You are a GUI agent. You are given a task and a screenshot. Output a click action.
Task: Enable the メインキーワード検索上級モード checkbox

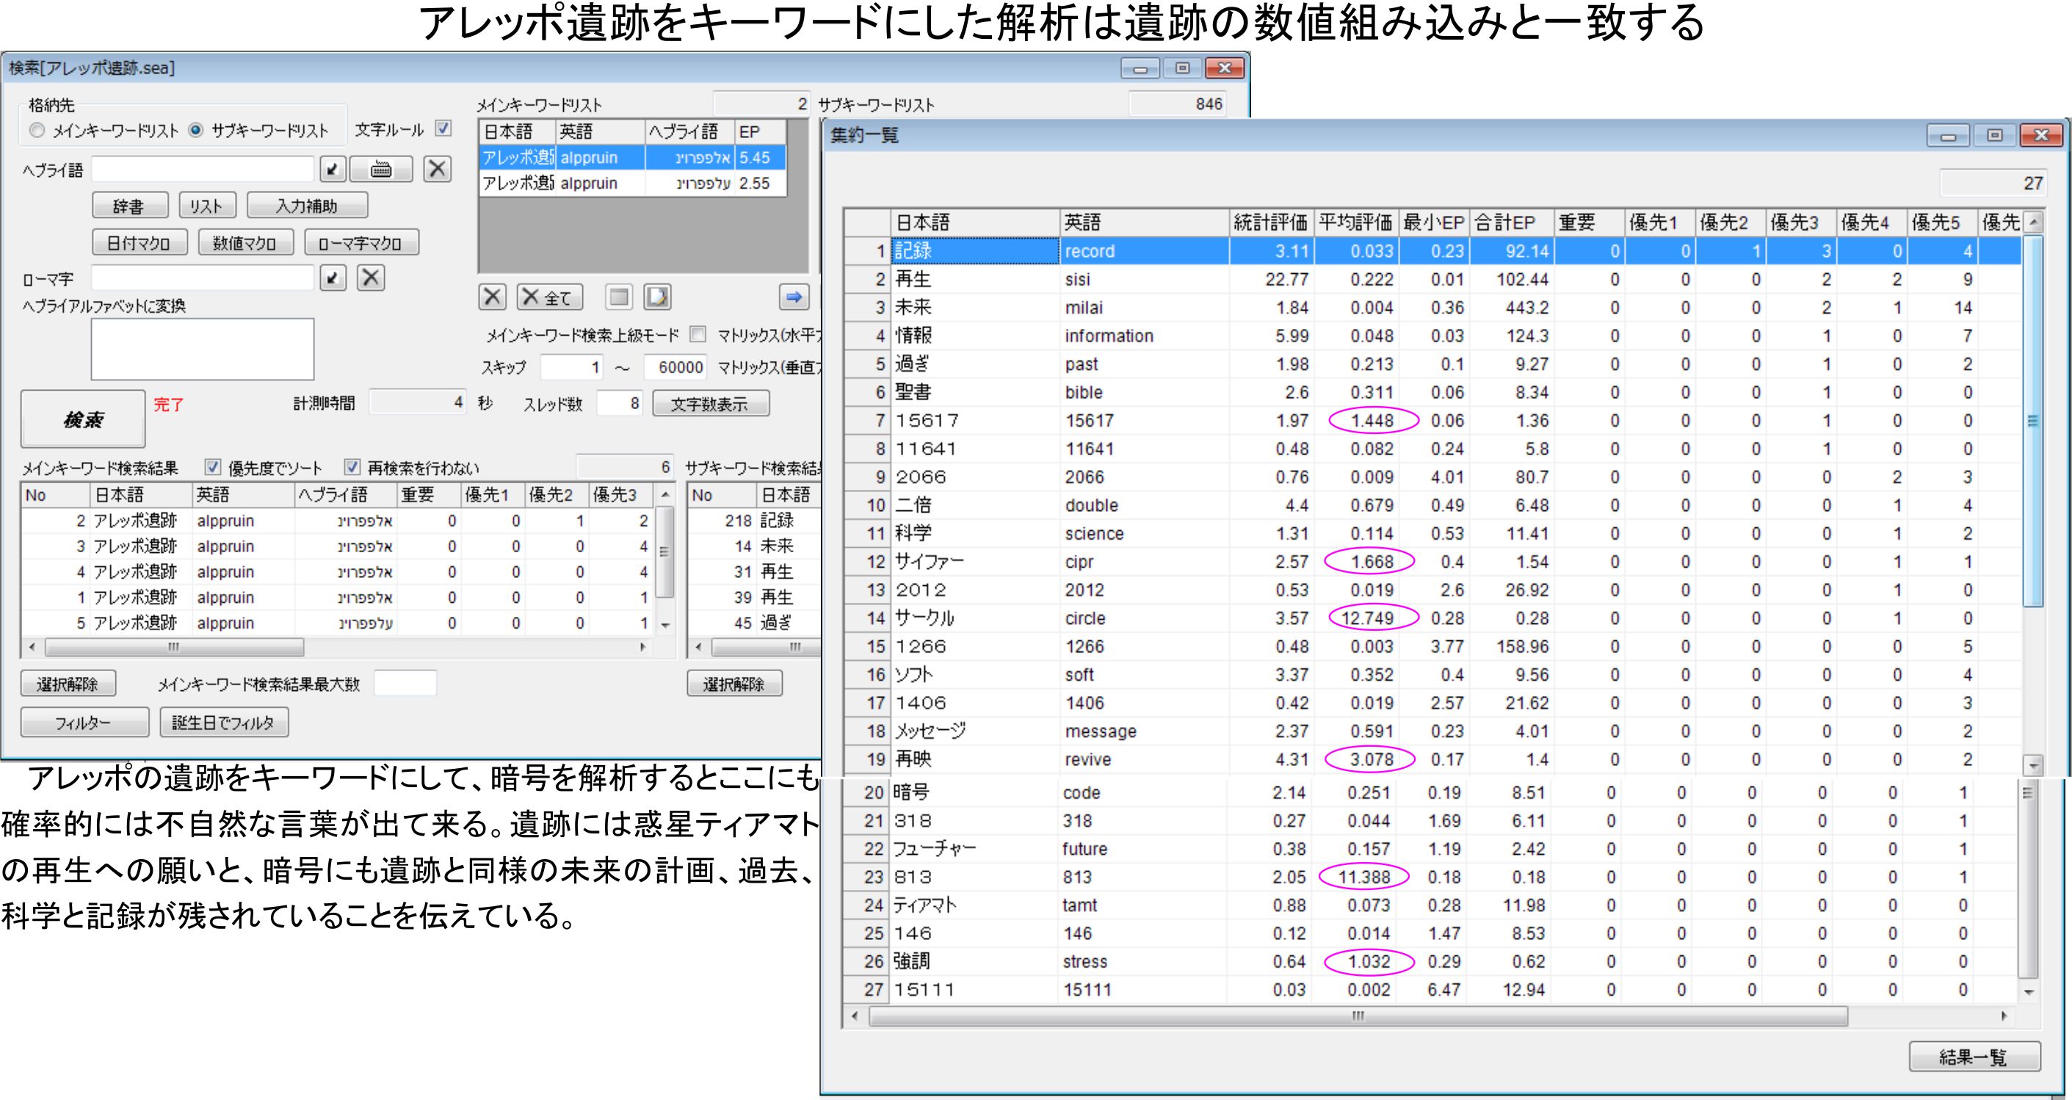tap(698, 335)
